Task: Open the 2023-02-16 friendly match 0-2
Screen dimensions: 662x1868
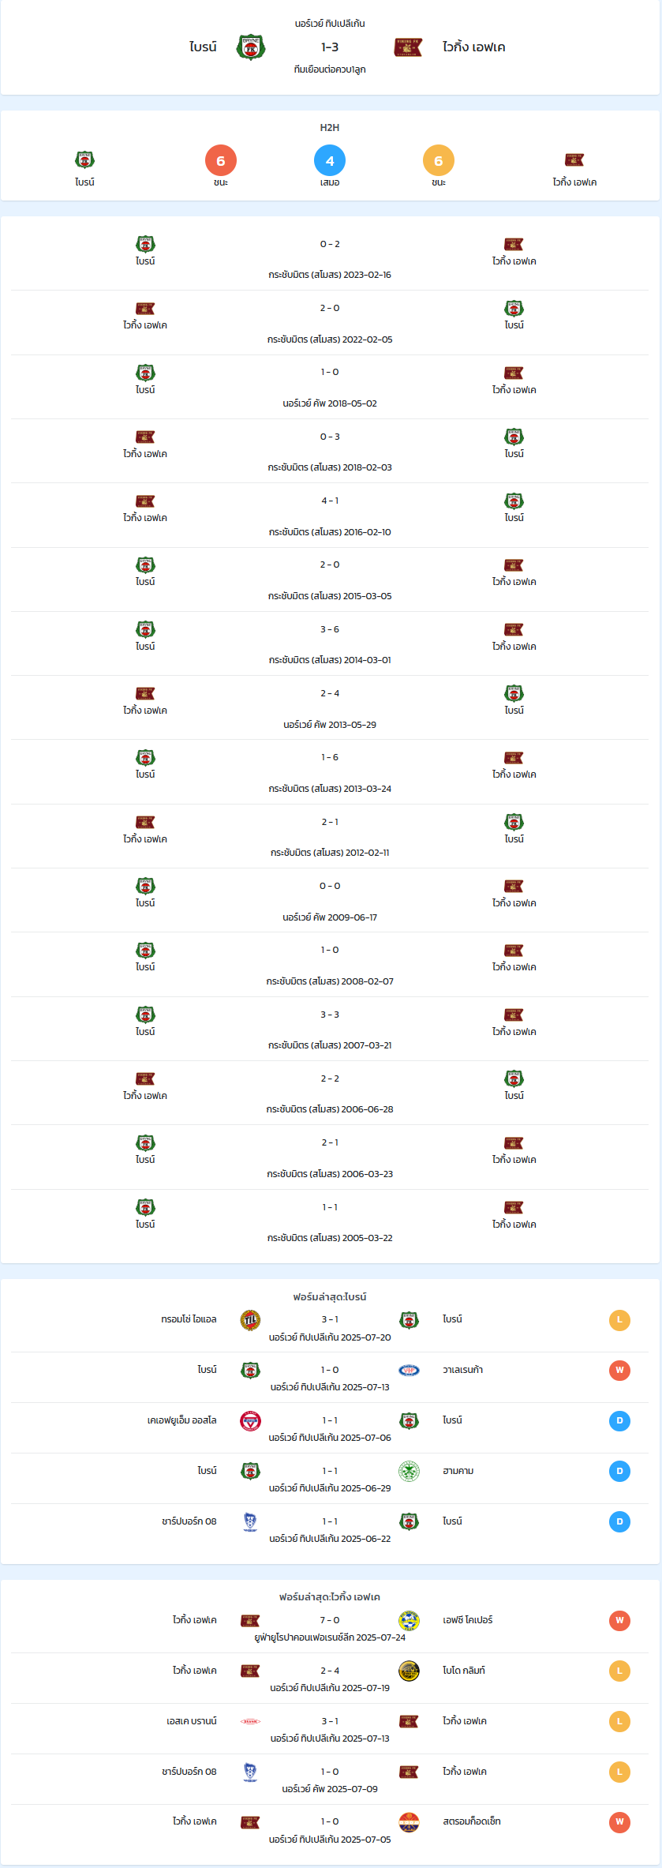Action: (330, 259)
